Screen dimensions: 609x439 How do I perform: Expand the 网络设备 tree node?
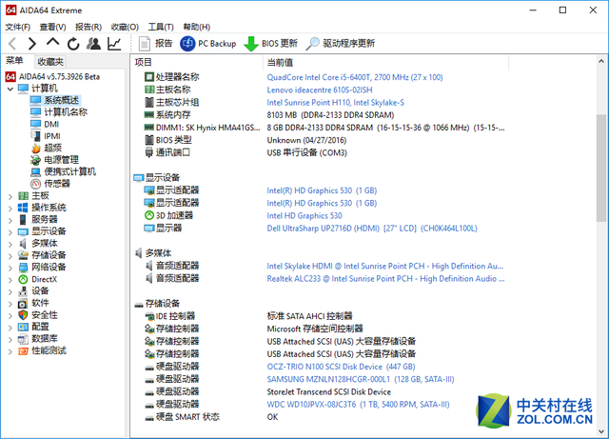10,268
